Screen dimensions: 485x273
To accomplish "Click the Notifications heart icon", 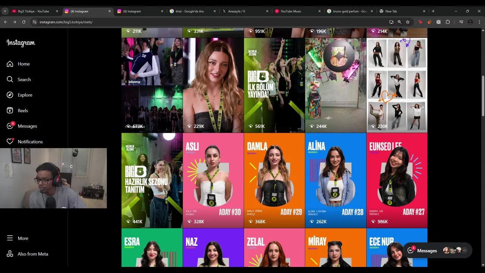I will 10,141.
